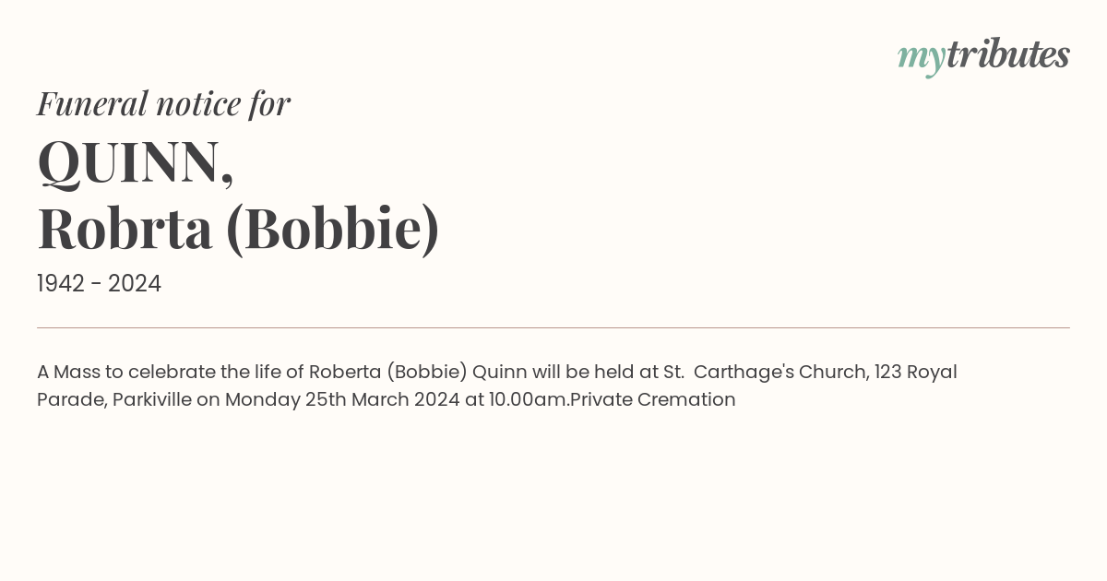1107x581 pixels.
Task: Click "Carthage's Church" in the notice
Action: click(779, 373)
